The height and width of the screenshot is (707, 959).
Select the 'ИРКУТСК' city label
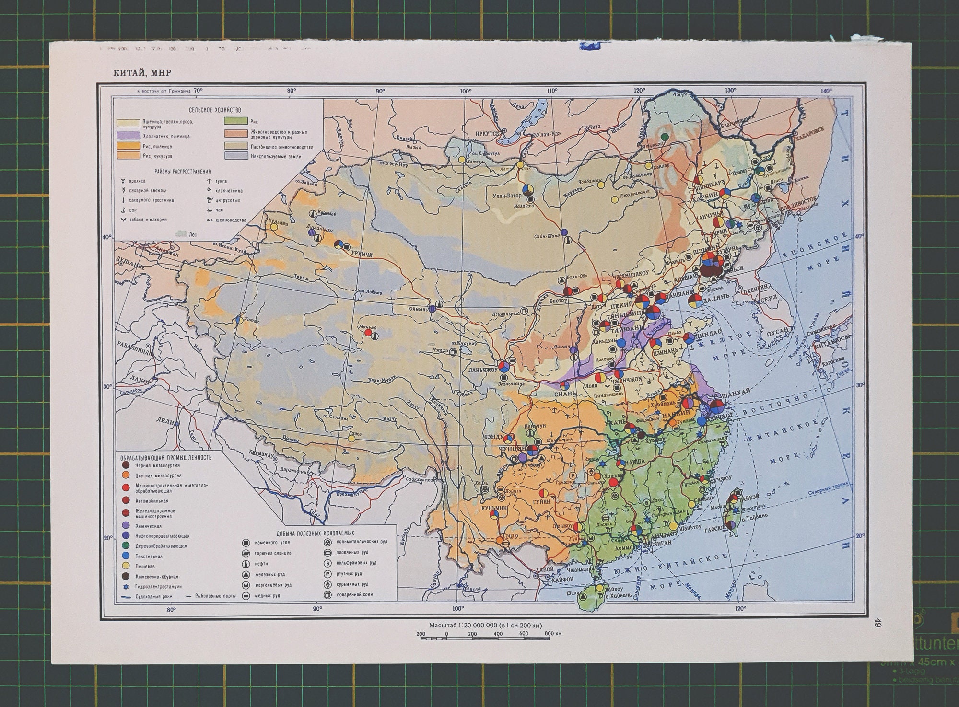pyautogui.click(x=487, y=135)
